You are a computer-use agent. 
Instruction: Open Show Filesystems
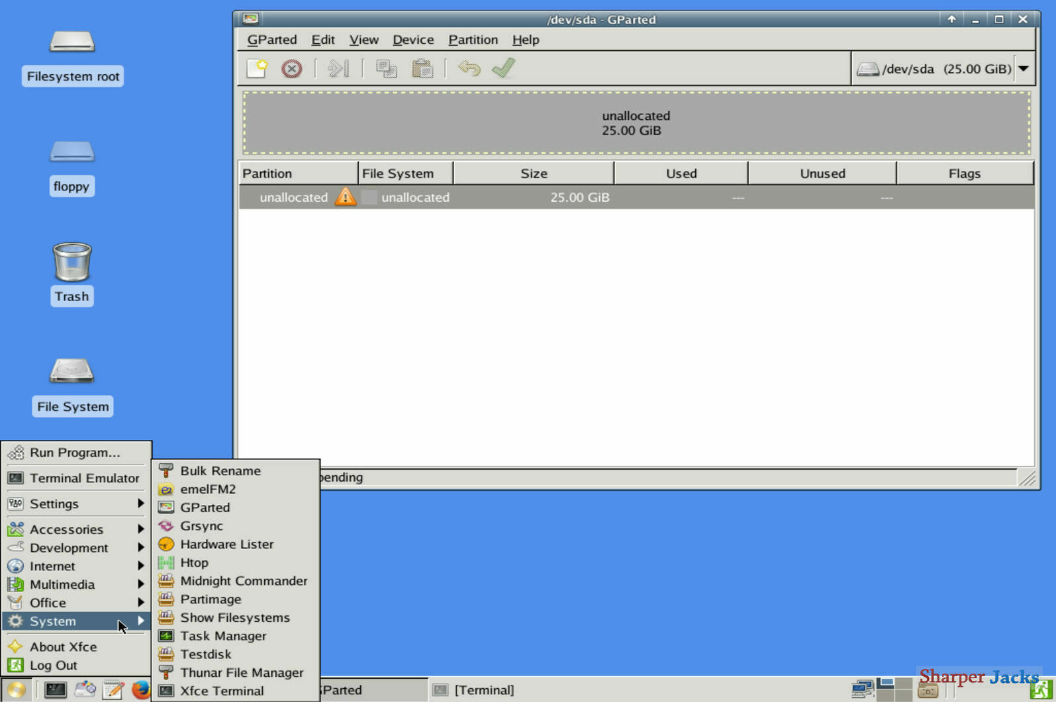pyautogui.click(x=236, y=618)
